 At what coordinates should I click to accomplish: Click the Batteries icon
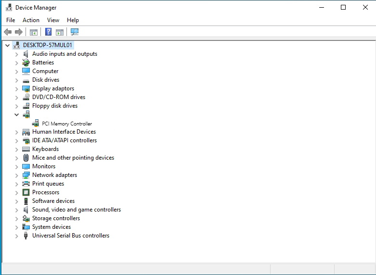pyautogui.click(x=26, y=62)
